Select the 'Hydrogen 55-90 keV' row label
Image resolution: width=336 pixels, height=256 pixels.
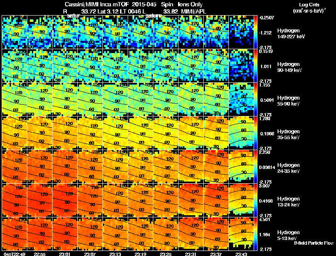(289, 101)
